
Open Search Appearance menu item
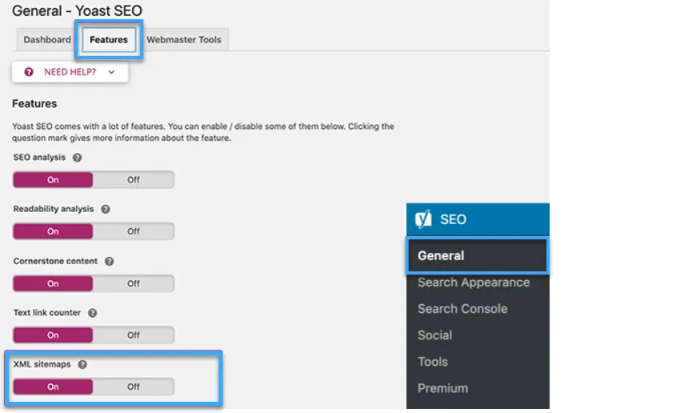click(x=474, y=283)
